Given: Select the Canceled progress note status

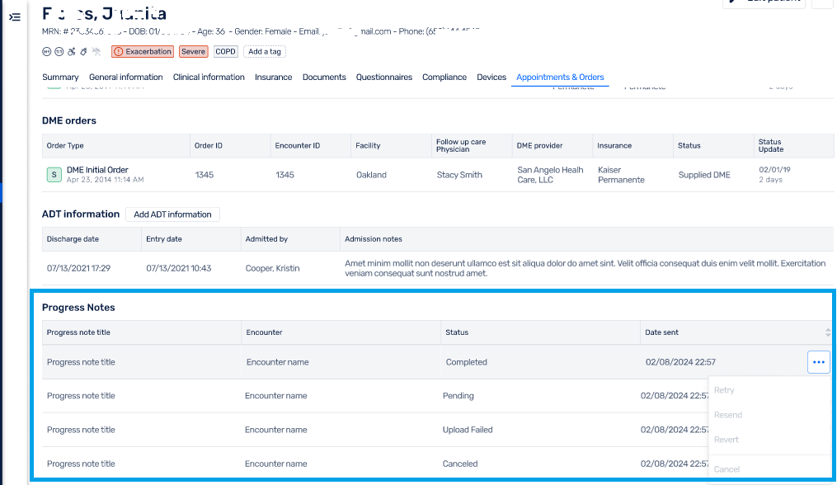Looking at the screenshot, I should (x=460, y=464).
